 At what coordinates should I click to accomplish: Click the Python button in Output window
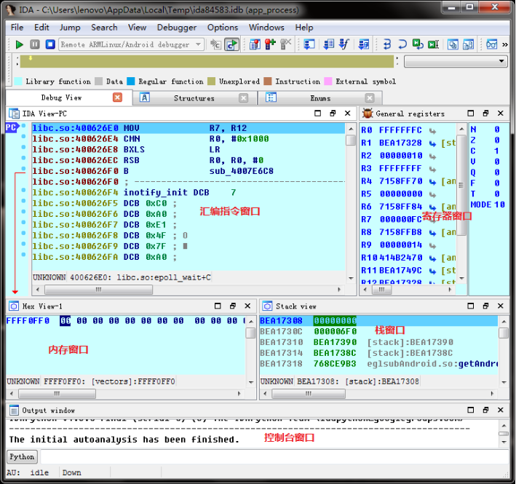[22, 457]
